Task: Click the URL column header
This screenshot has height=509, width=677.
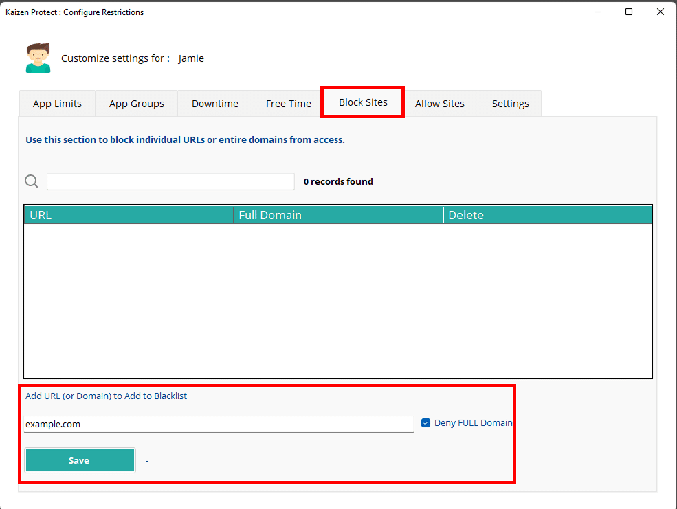Action: [129, 215]
